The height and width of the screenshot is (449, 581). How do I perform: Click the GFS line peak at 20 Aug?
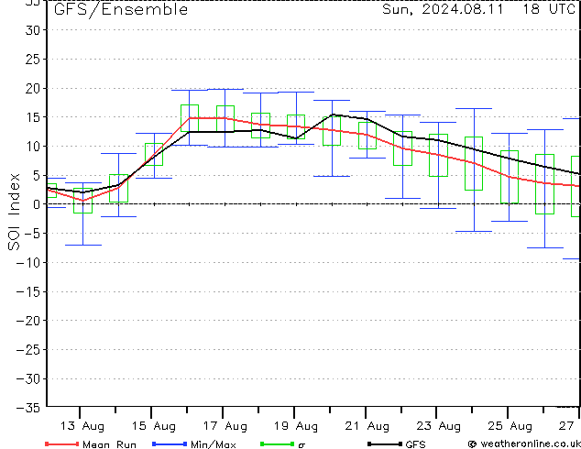pyautogui.click(x=333, y=115)
